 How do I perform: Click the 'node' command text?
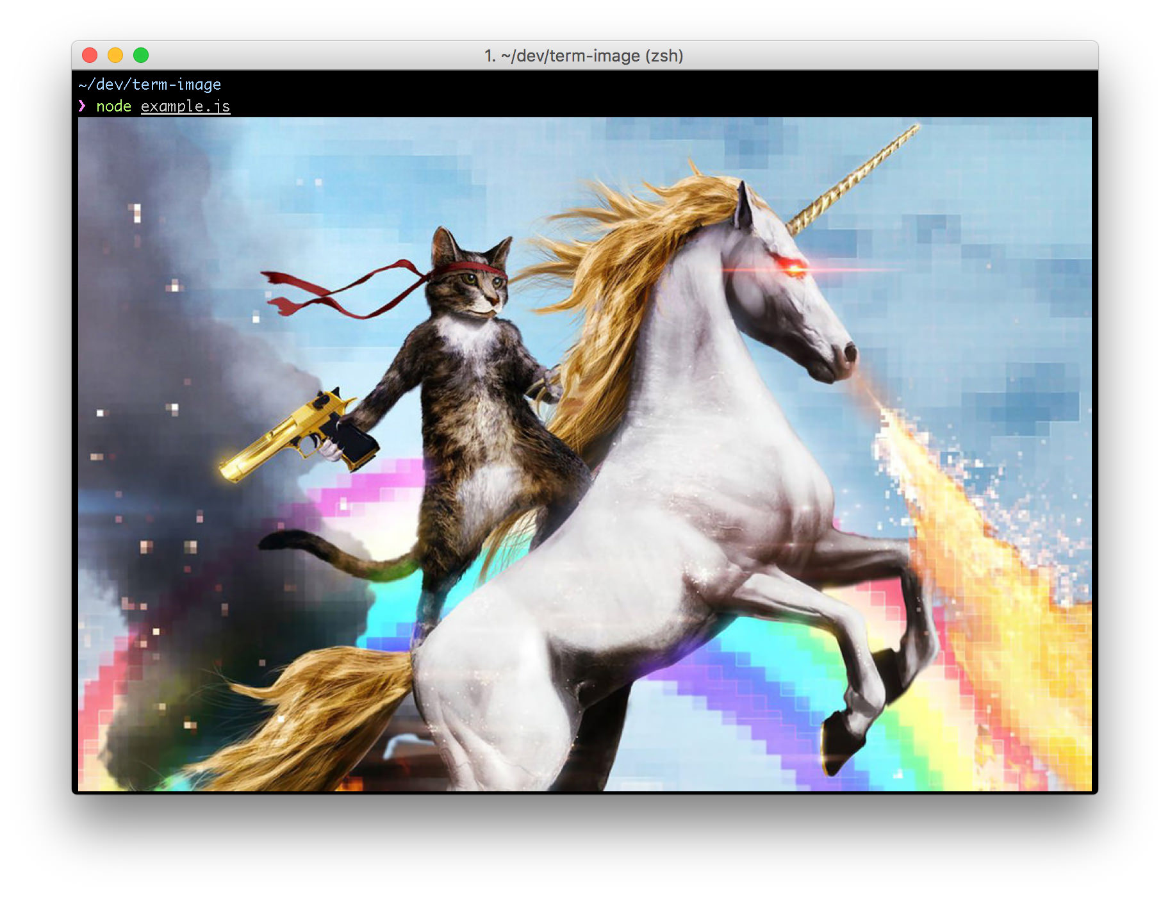[113, 106]
